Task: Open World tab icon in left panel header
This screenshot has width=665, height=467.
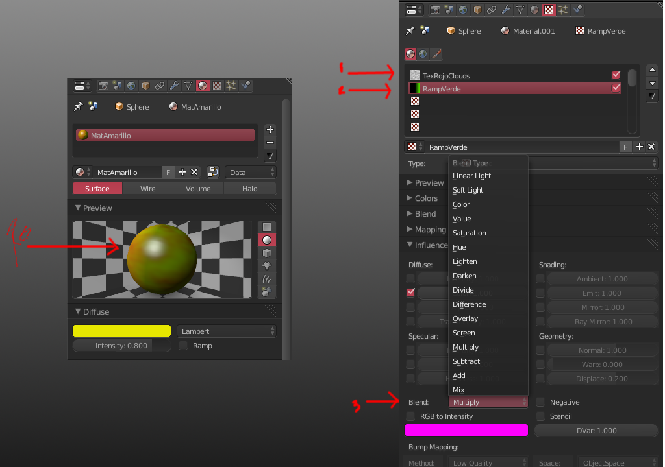Action: pos(131,86)
